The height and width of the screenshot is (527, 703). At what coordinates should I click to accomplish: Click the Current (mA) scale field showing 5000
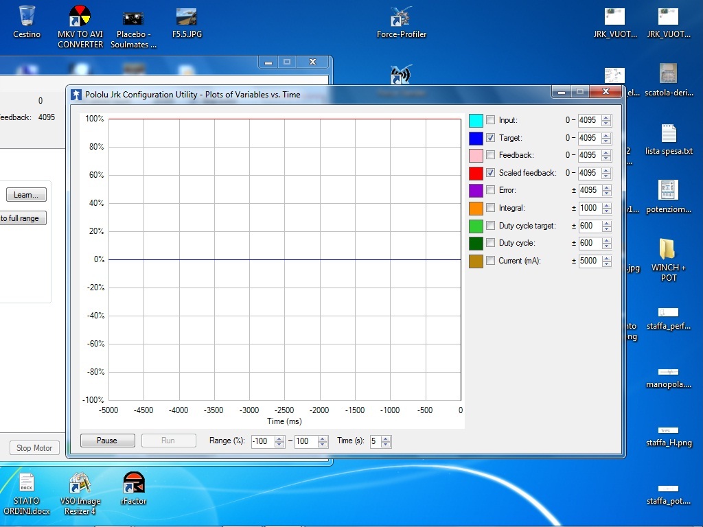tap(590, 260)
